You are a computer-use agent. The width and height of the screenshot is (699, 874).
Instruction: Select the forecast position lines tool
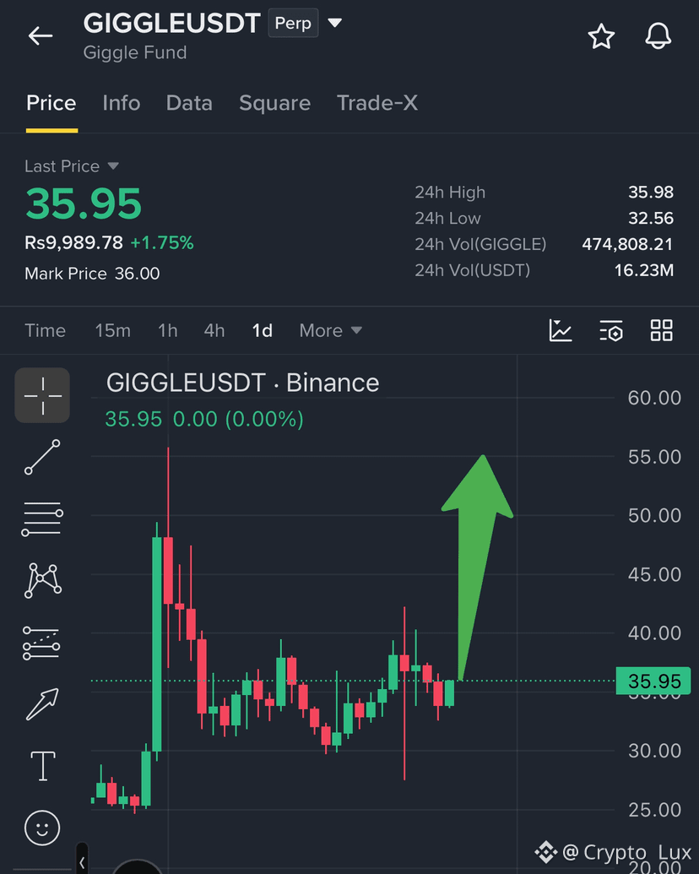[41, 643]
